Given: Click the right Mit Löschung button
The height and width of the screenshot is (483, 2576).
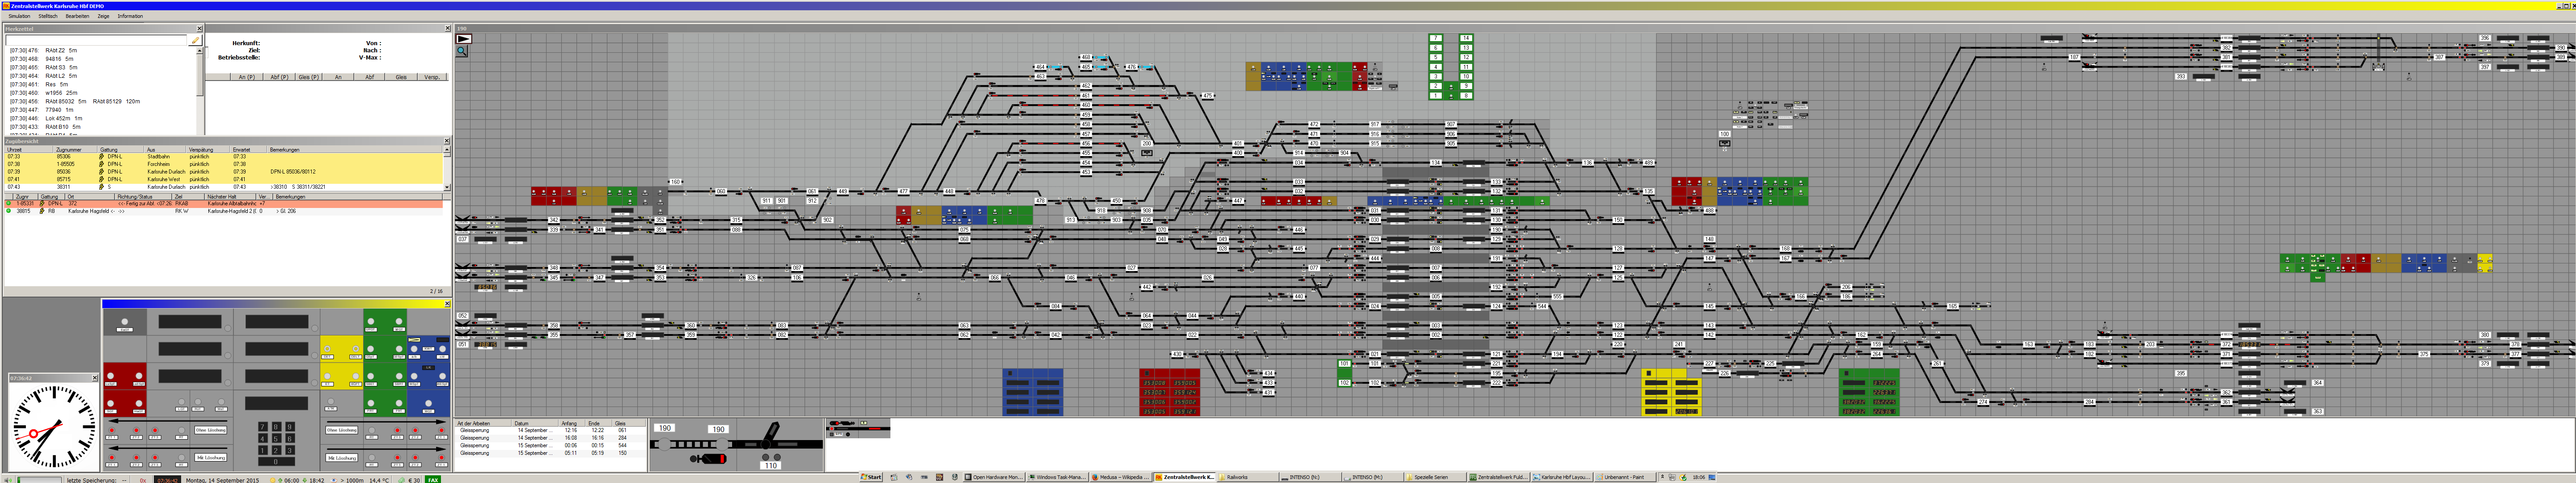Looking at the screenshot, I should coord(342,458).
